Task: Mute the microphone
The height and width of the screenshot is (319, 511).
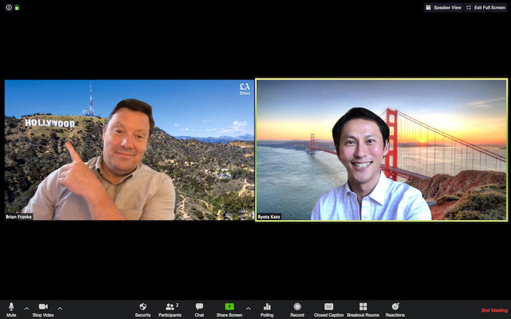Action: pos(11,310)
